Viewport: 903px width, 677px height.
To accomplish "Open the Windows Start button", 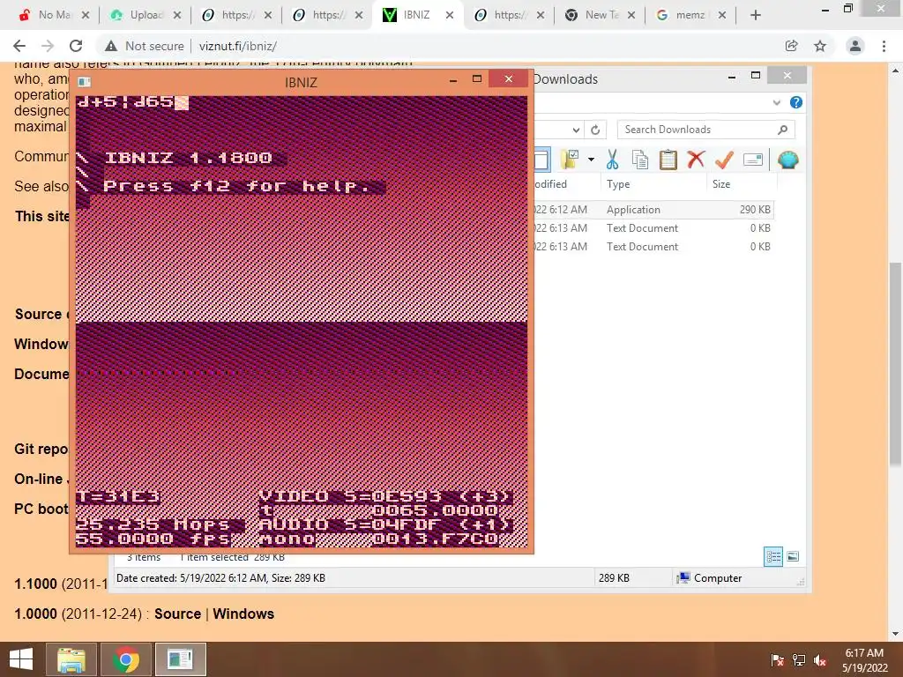I will click(x=21, y=659).
